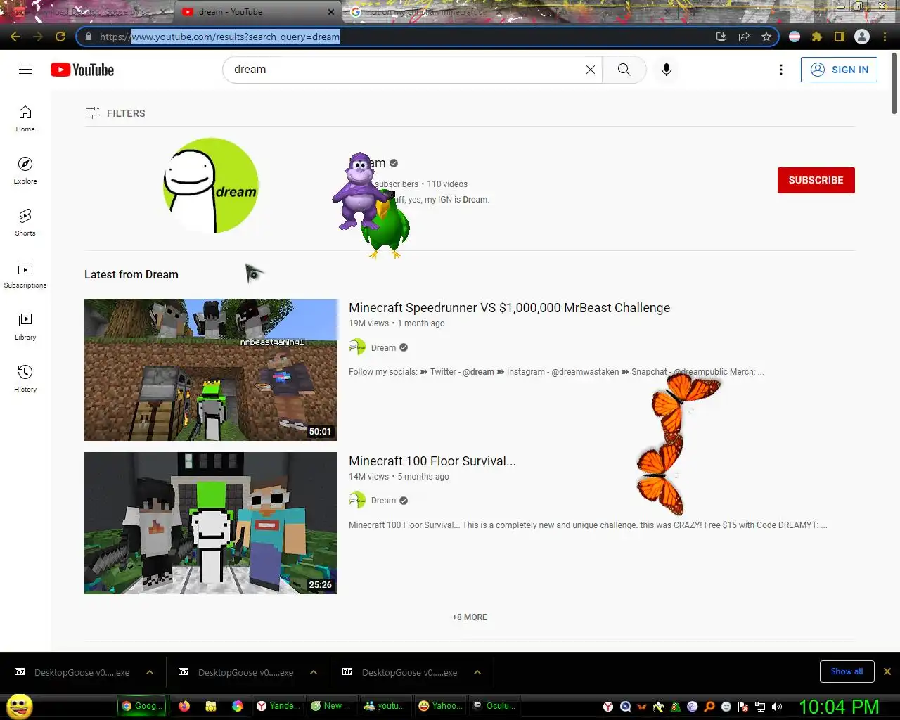This screenshot has height=720, width=900.
Task: Click the install page icon in address bar
Action: click(721, 37)
